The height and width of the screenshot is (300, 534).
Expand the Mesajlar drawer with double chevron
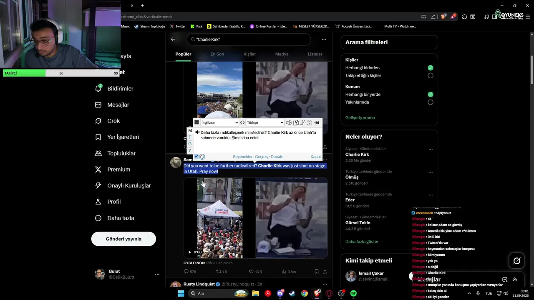click(x=515, y=280)
